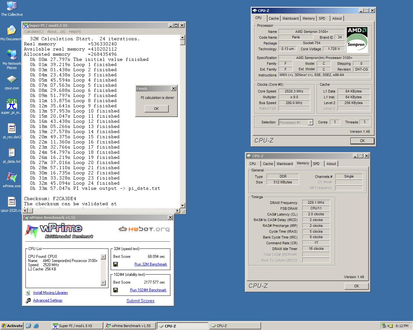Open Mainboard tab in lower CPU-Z window

pyautogui.click(x=285, y=164)
